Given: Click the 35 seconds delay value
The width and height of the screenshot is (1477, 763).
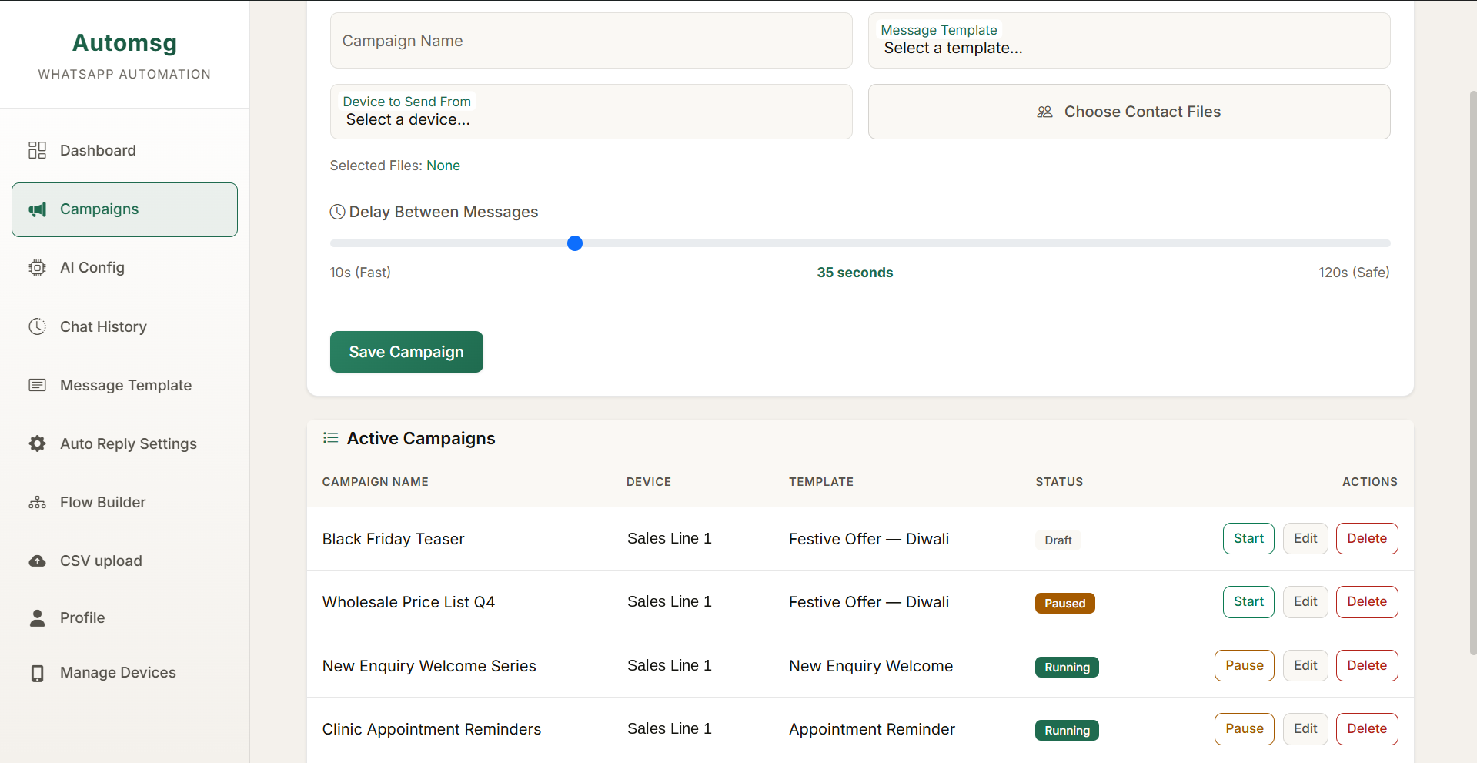Looking at the screenshot, I should (855, 273).
